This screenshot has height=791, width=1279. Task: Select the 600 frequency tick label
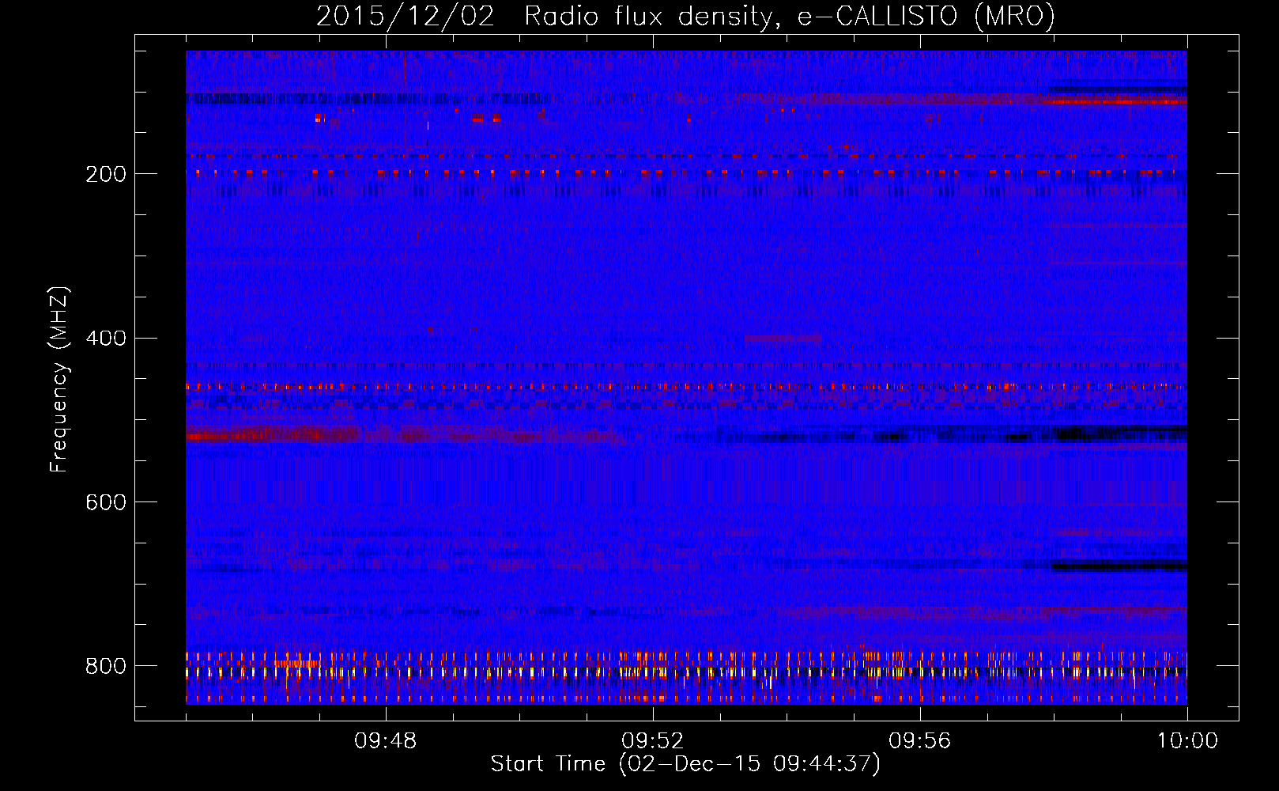[x=106, y=503]
